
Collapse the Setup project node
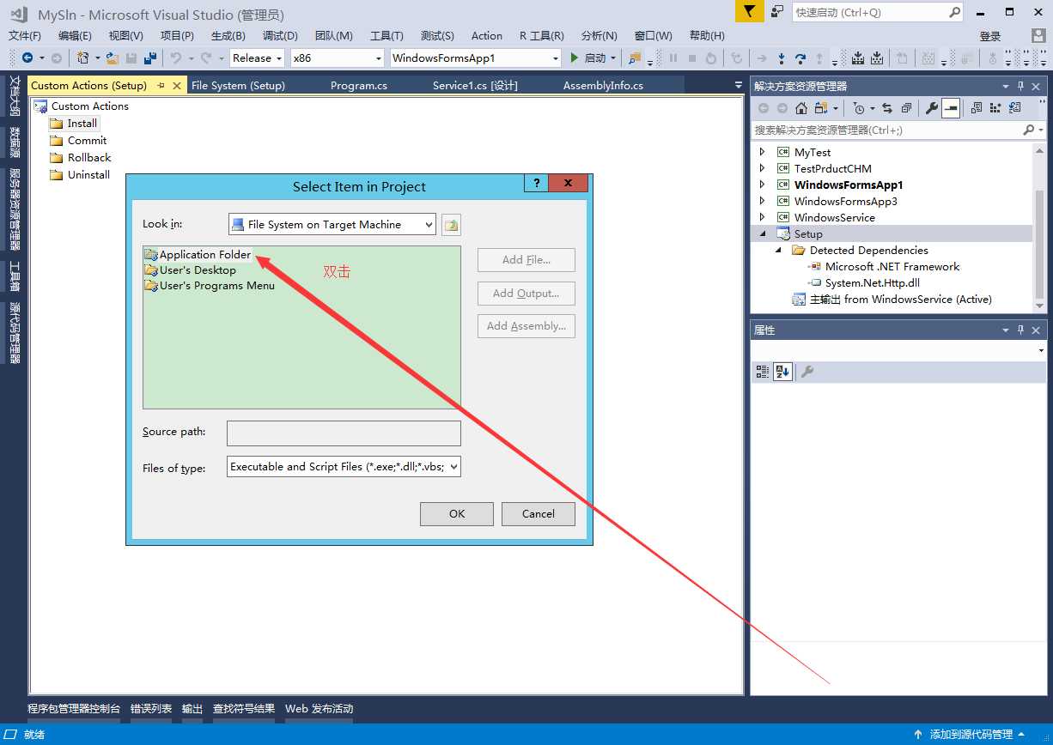click(x=762, y=233)
